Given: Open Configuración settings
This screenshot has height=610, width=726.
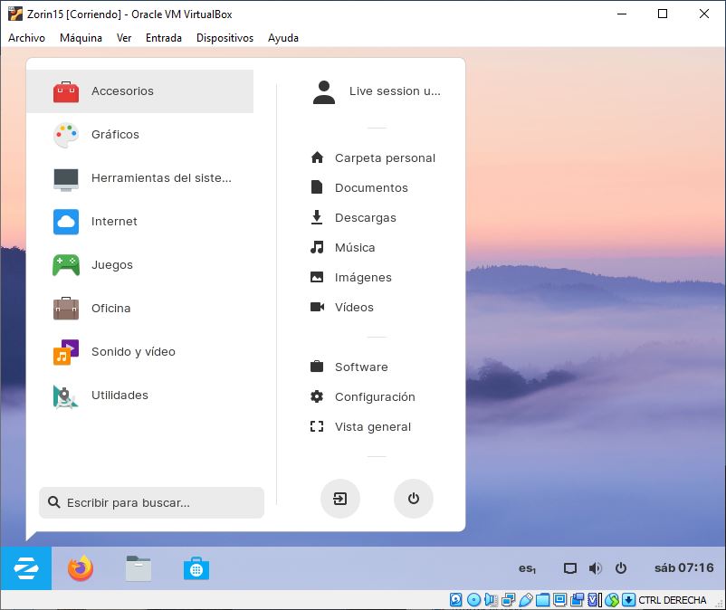Looking at the screenshot, I should [374, 397].
